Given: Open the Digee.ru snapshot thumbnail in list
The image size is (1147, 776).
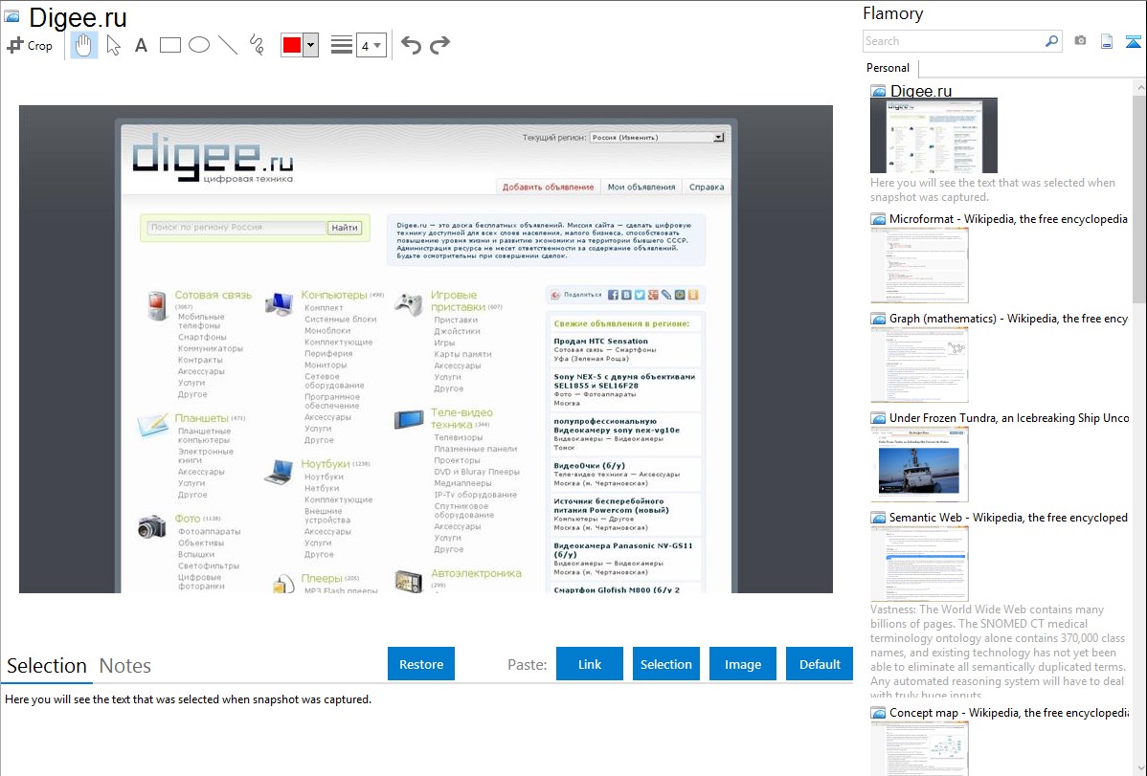Looking at the screenshot, I should tap(933, 136).
